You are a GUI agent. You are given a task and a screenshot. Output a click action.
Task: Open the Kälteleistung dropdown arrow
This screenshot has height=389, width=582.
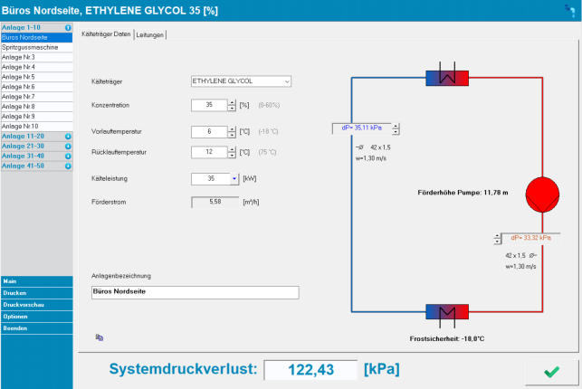[233, 179]
